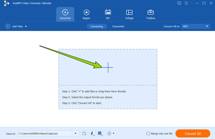The height and width of the screenshot is (139, 215).
Task: Expand the Save to path dropdown arrow
Action: (75, 134)
